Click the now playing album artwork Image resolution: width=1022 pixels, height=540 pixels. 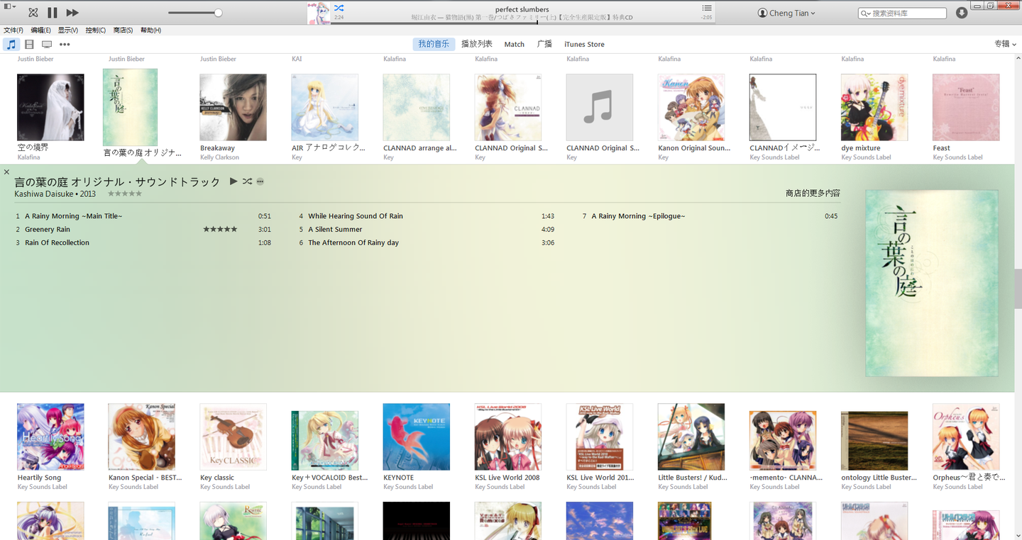318,13
